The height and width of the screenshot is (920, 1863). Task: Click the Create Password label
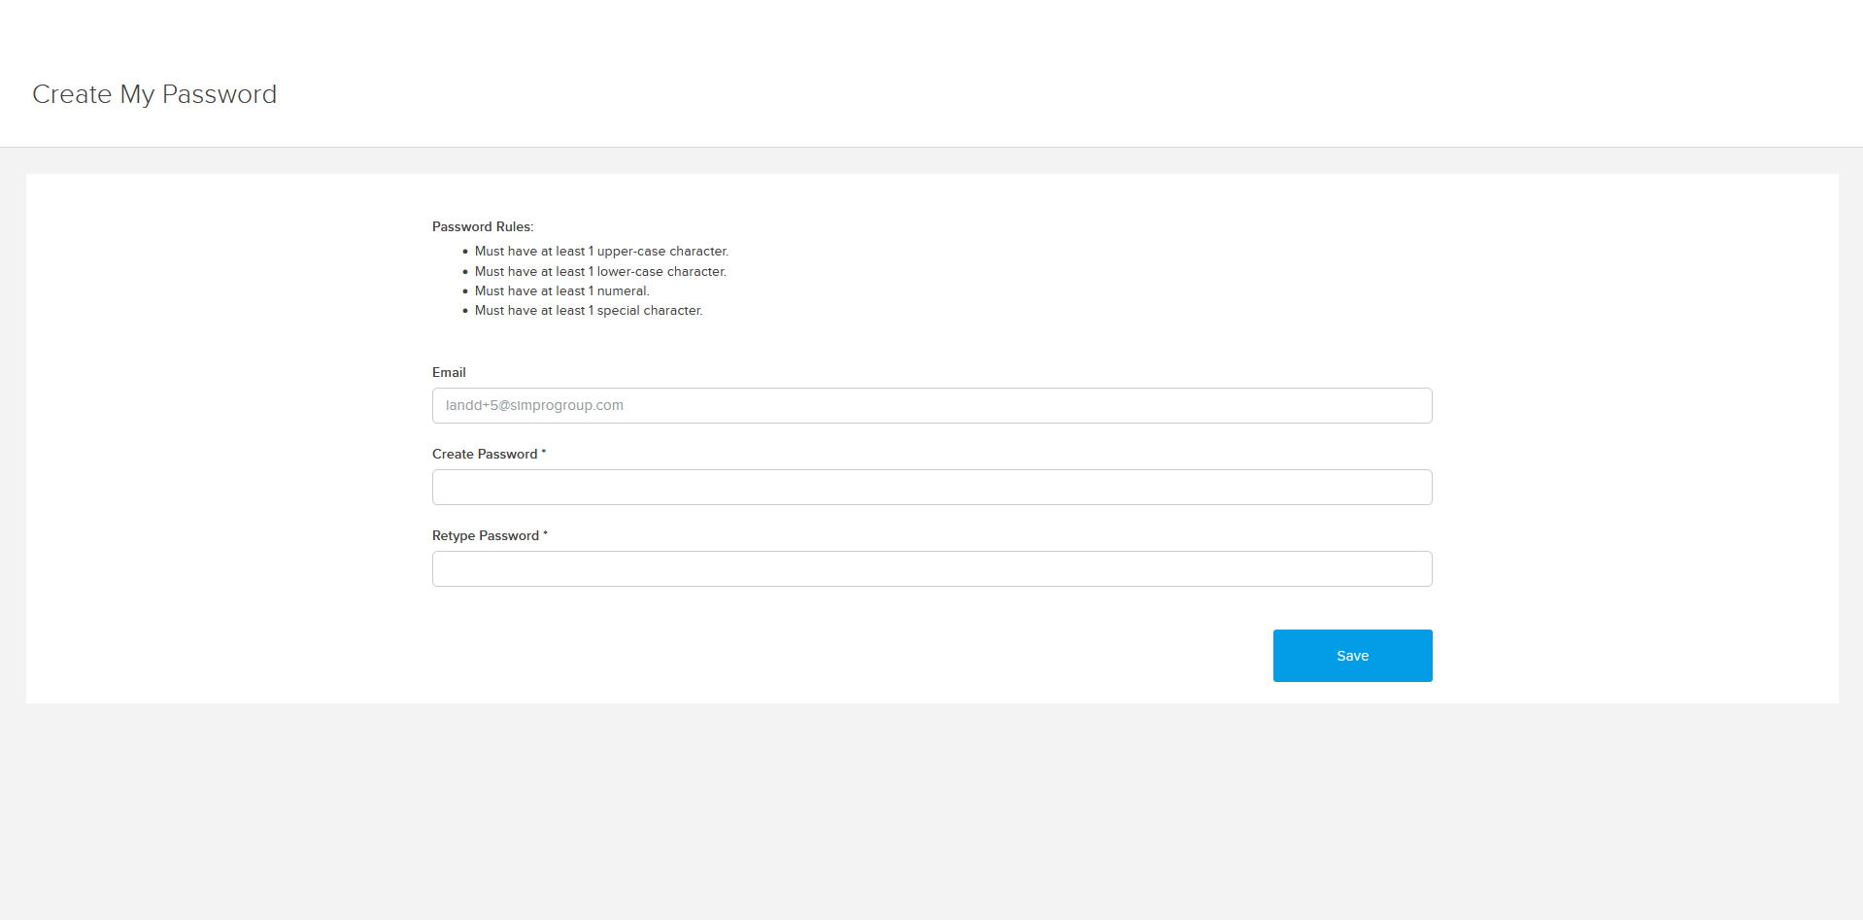tap(485, 454)
